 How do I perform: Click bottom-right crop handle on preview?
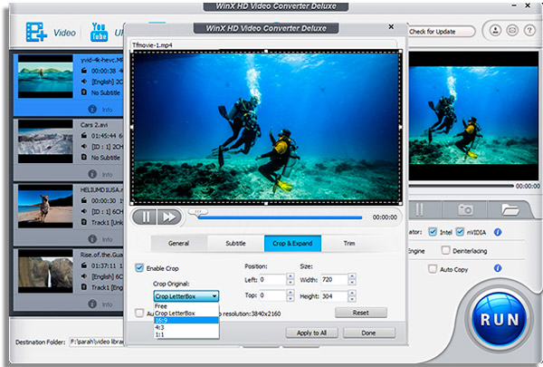[401, 204]
